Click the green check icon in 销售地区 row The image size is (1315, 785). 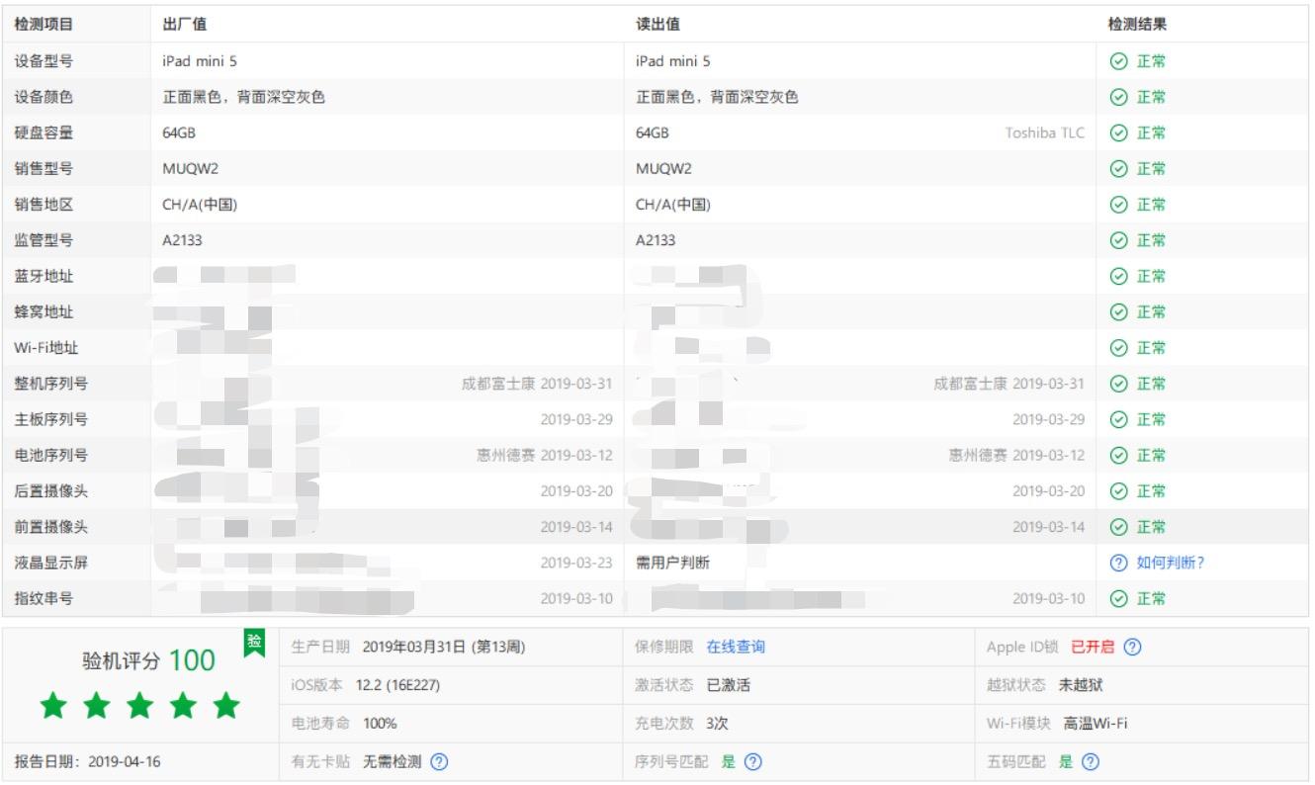1118,205
